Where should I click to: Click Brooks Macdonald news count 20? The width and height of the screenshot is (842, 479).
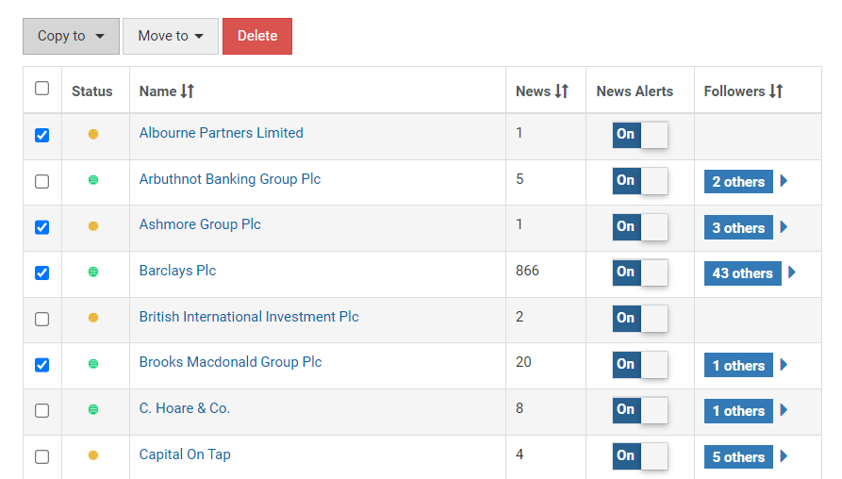point(523,362)
